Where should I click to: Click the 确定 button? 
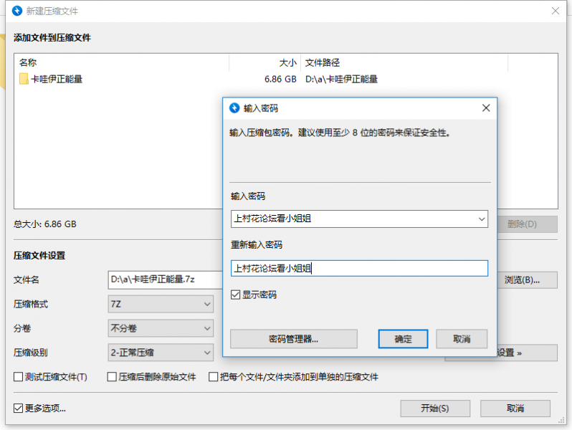click(x=402, y=339)
